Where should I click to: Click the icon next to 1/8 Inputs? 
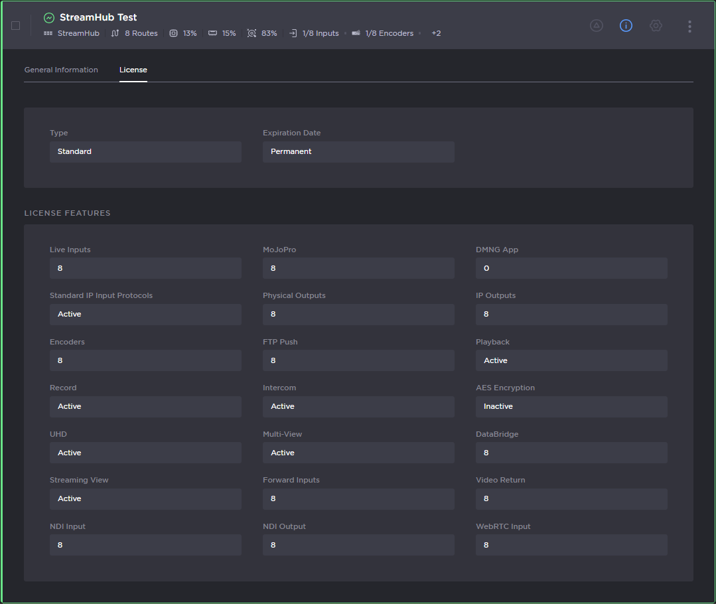pyautogui.click(x=292, y=33)
